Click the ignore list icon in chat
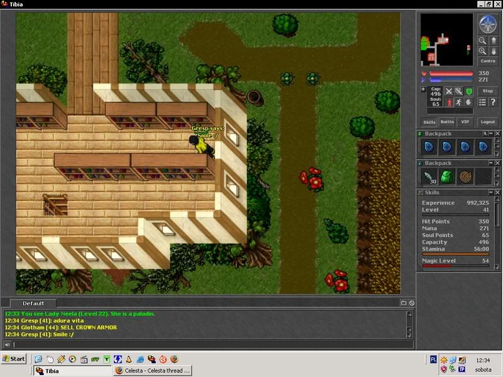The width and height of the screenshot is (503, 377). (412, 303)
